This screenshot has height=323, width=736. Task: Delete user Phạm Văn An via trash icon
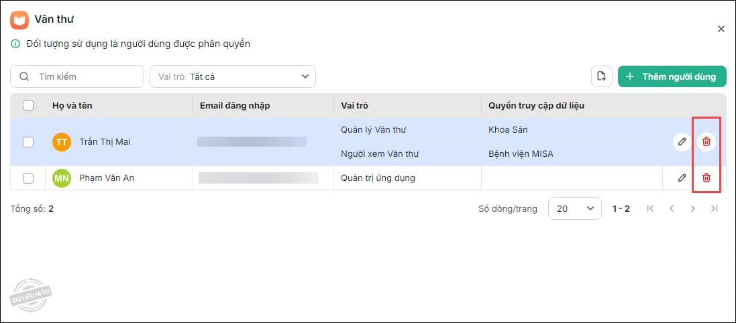(706, 178)
